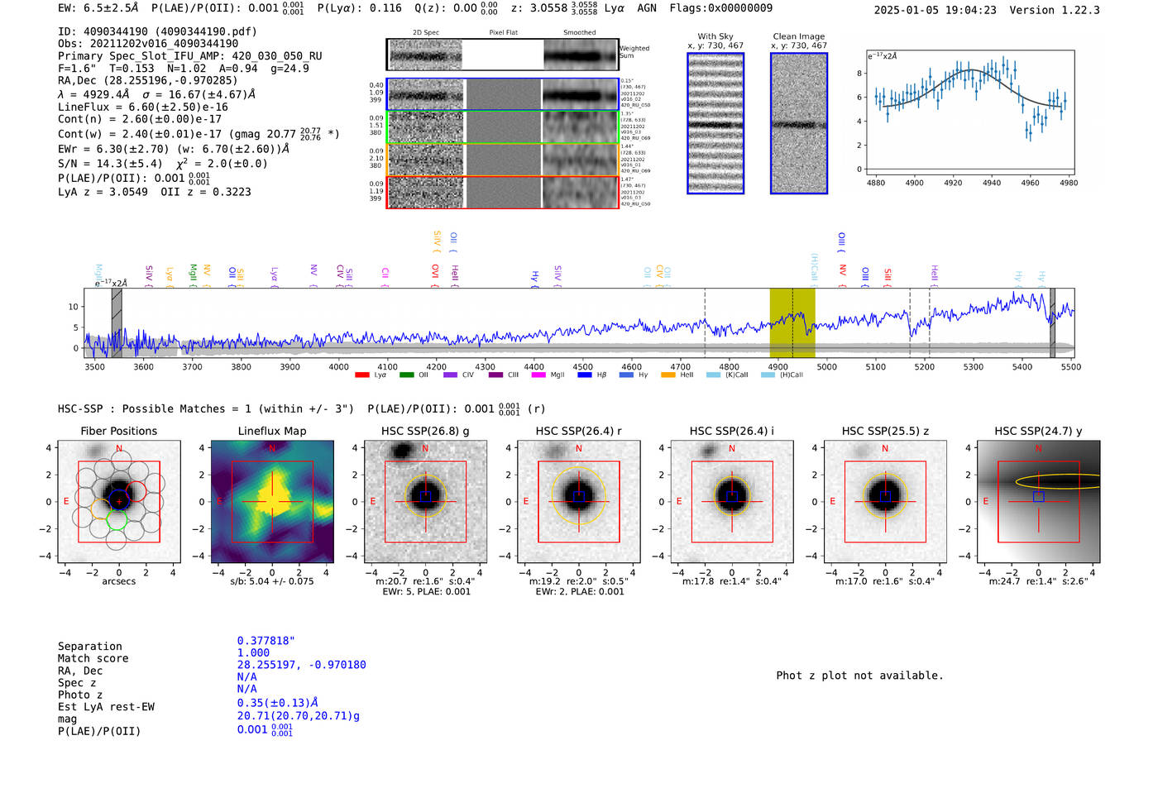The image size is (1158, 788).
Task: Click the Version 1.22.3 label
Action: pos(1055,10)
